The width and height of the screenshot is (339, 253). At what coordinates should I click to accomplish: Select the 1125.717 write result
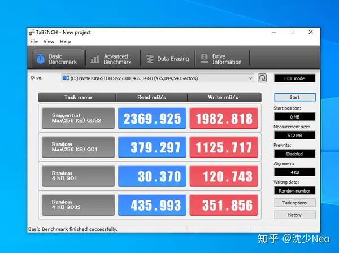click(x=224, y=147)
